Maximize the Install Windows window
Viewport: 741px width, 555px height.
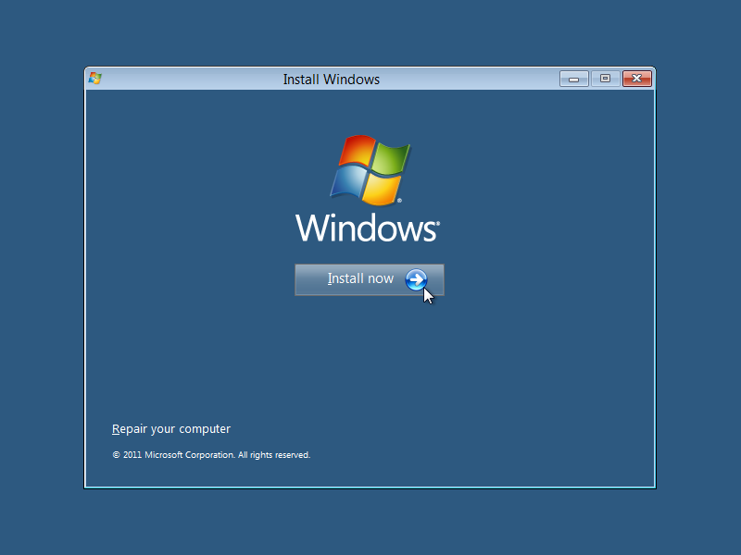coord(605,79)
